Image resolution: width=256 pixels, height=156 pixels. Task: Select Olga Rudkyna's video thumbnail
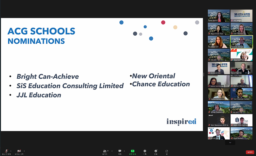[x=242, y=55]
